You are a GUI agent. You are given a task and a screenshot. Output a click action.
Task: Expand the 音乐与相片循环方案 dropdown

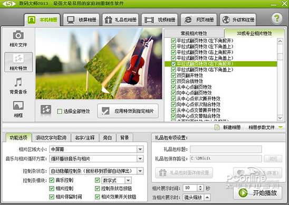coord(140,159)
